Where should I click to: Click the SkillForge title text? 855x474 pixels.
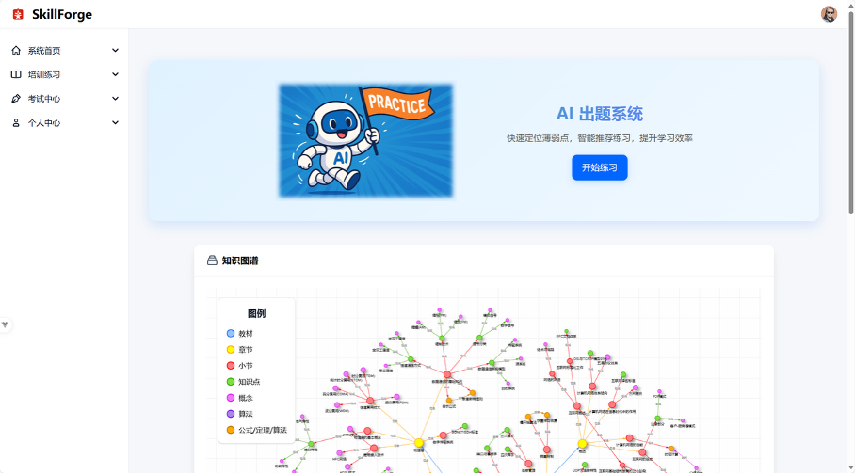pyautogui.click(x=62, y=15)
